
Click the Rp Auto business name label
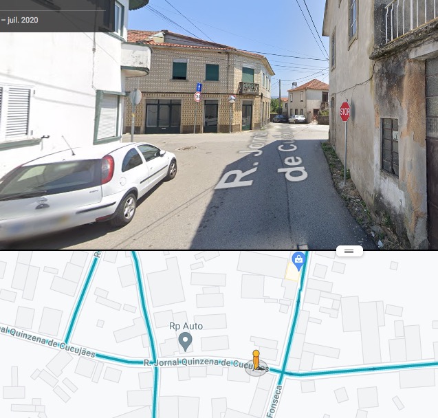pyautogui.click(x=186, y=326)
